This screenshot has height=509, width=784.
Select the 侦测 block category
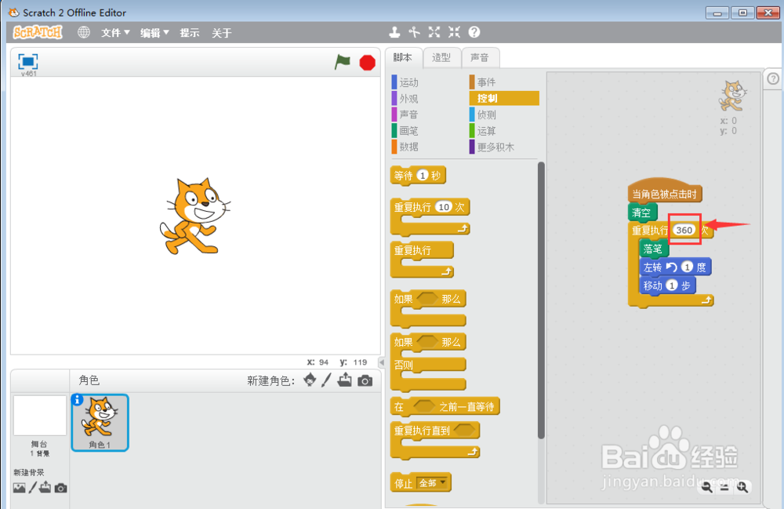[487, 115]
